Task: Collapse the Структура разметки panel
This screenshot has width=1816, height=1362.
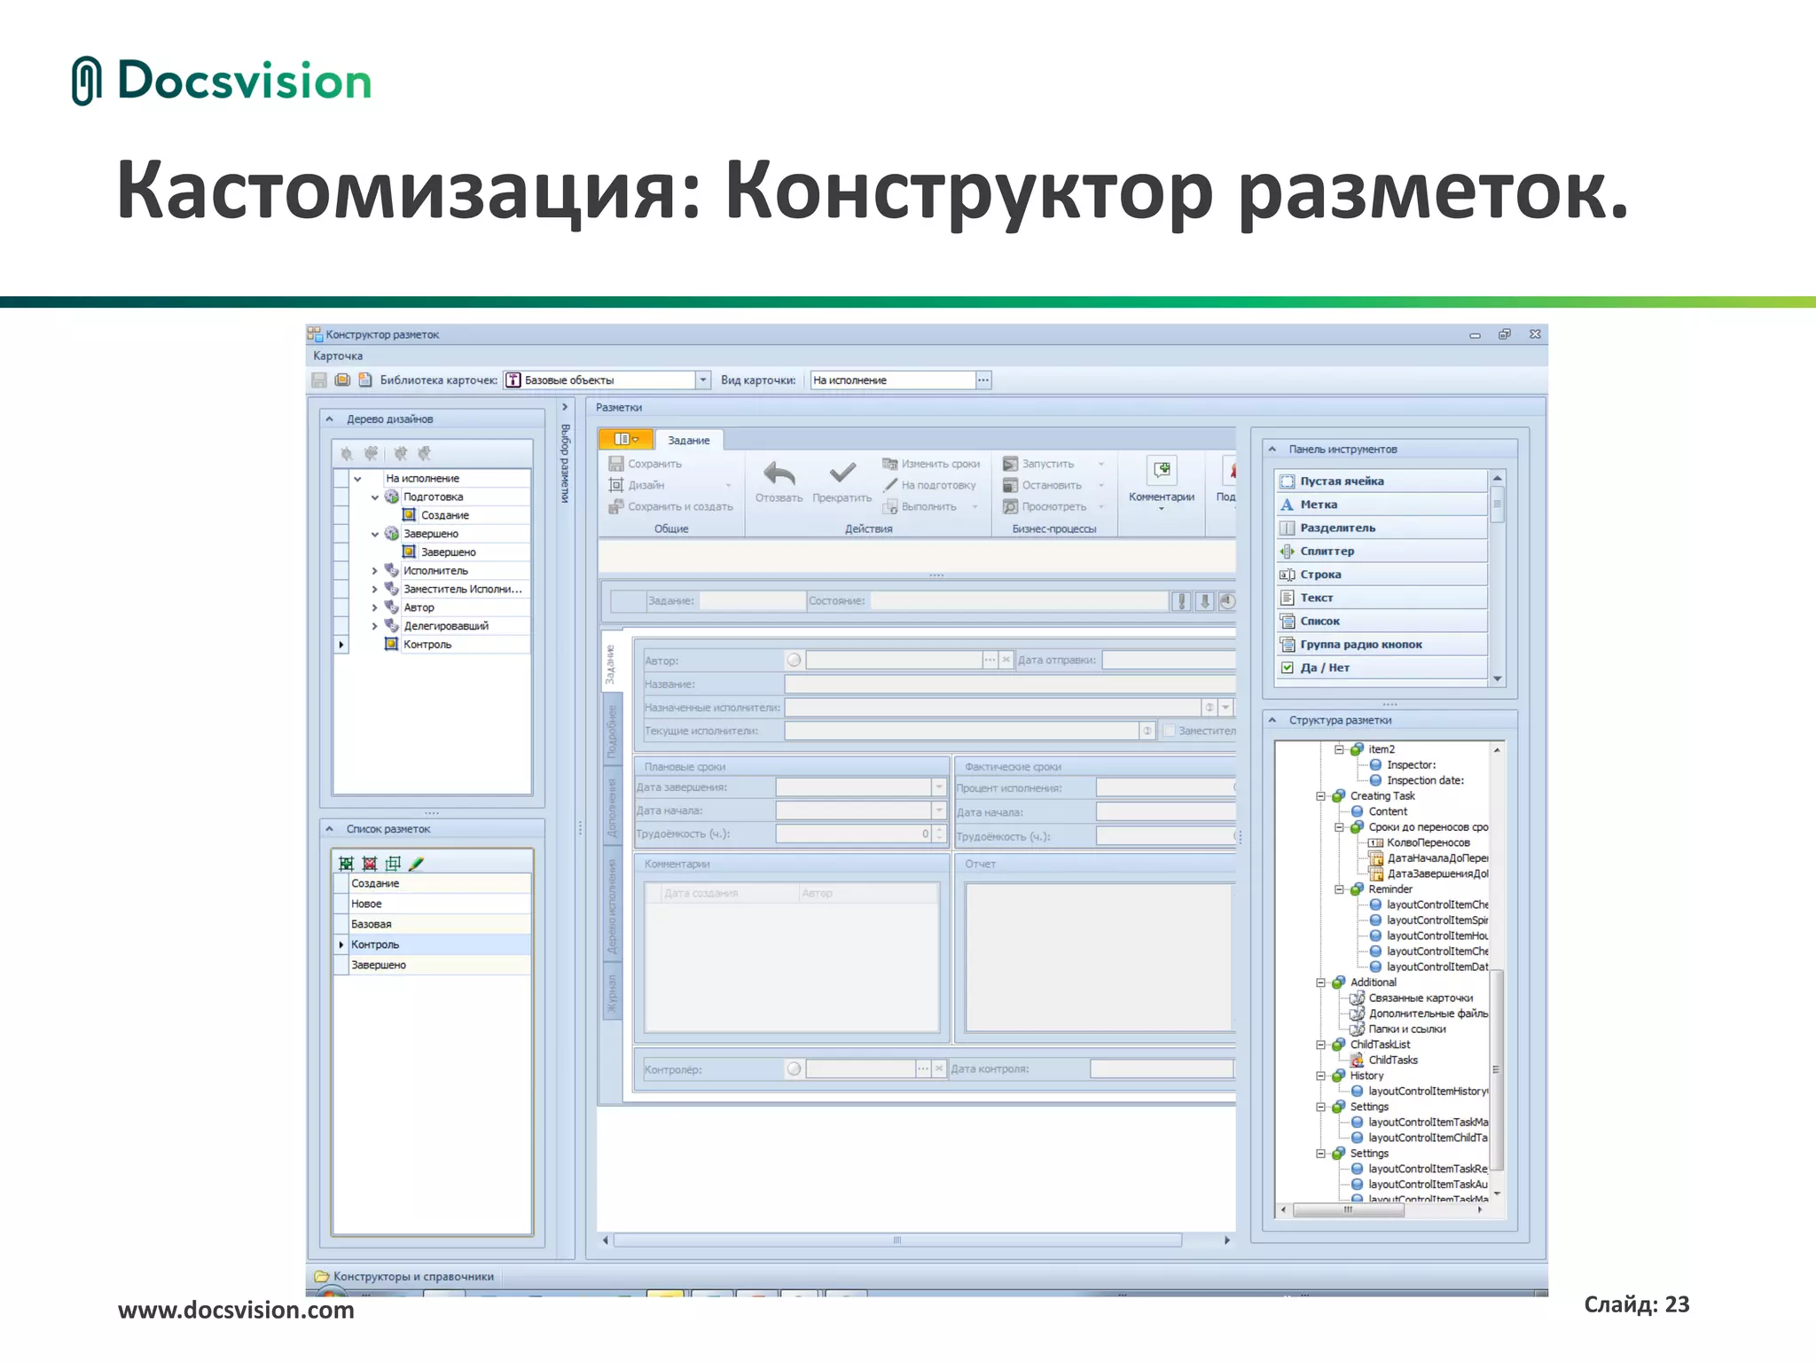Action: pos(1272,720)
